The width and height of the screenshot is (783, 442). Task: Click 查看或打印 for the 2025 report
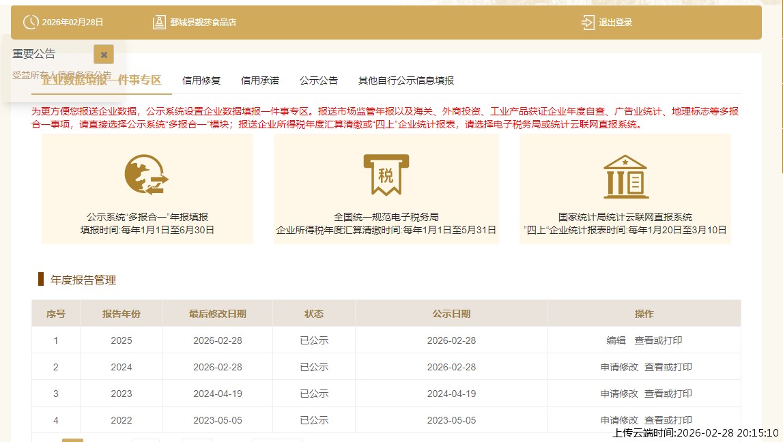click(658, 340)
